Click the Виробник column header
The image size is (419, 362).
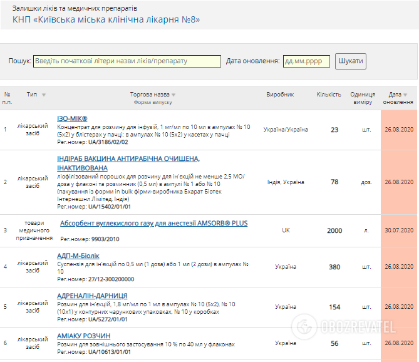pyautogui.click(x=279, y=95)
